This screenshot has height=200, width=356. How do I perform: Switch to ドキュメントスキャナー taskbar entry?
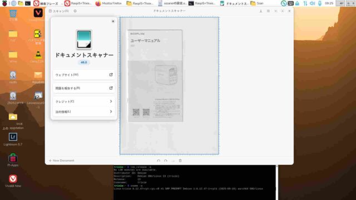[234, 3]
